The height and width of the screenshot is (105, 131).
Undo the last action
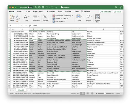[x=47, y=7]
